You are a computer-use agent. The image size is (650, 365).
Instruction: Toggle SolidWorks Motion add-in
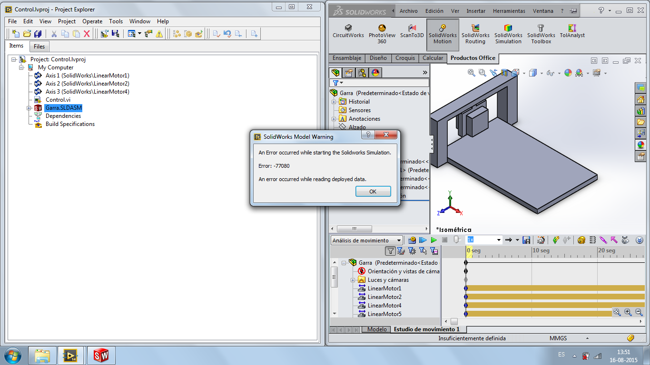click(x=443, y=34)
